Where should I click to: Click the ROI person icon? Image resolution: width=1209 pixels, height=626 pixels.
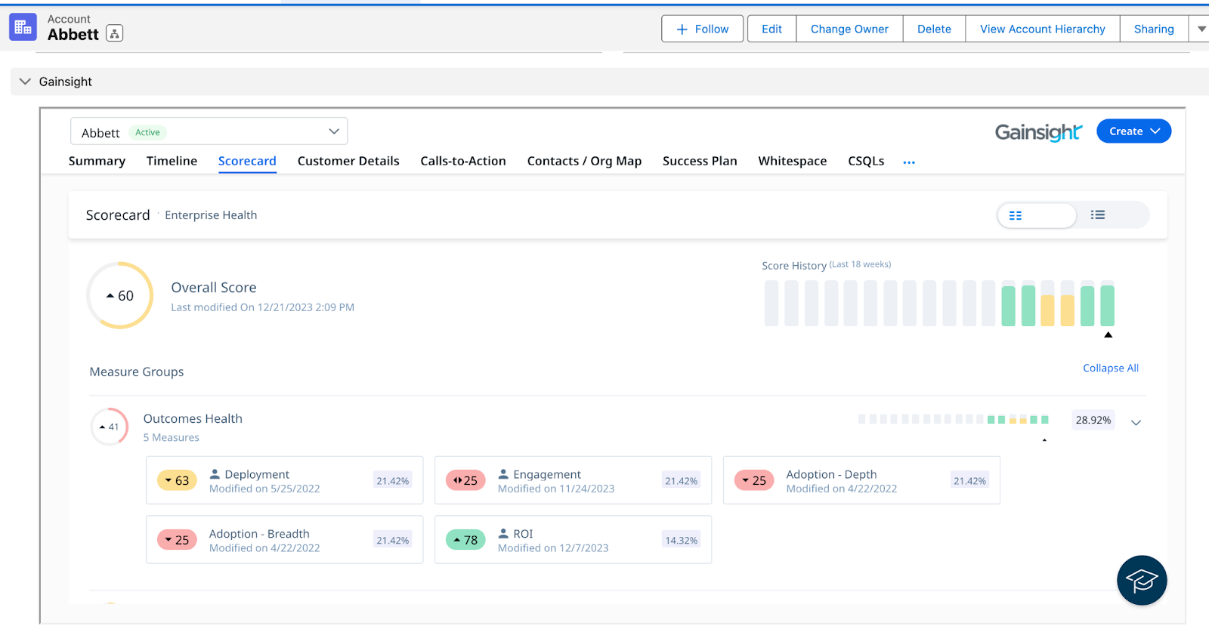coord(503,533)
